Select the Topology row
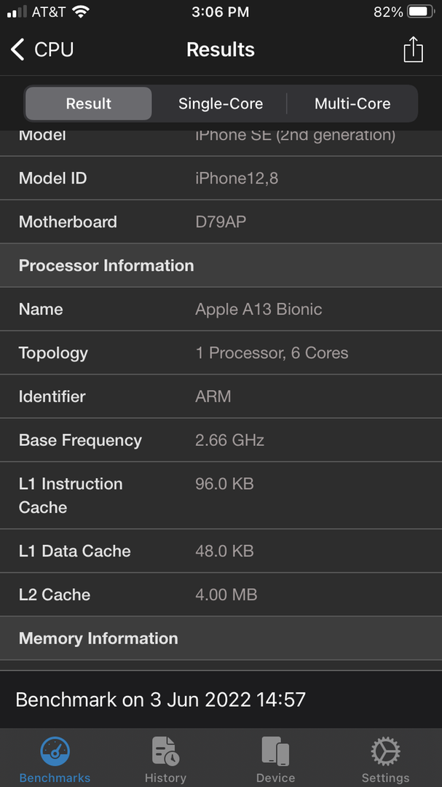442x787 pixels. click(x=221, y=353)
